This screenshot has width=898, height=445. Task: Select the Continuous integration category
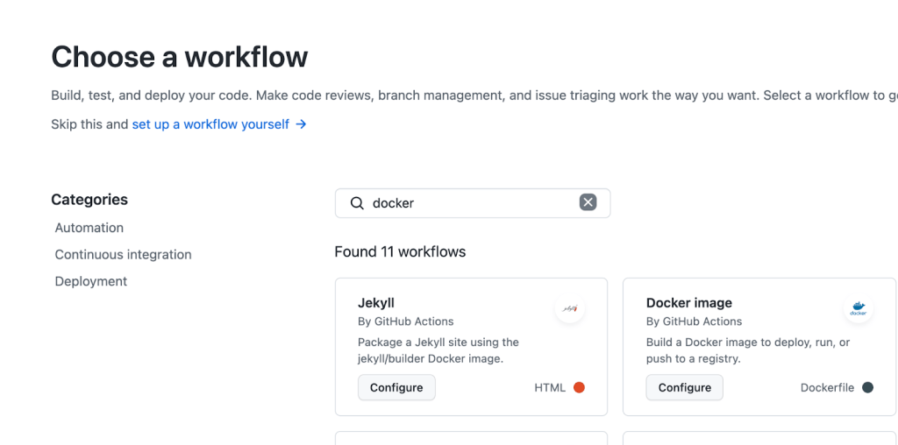123,255
